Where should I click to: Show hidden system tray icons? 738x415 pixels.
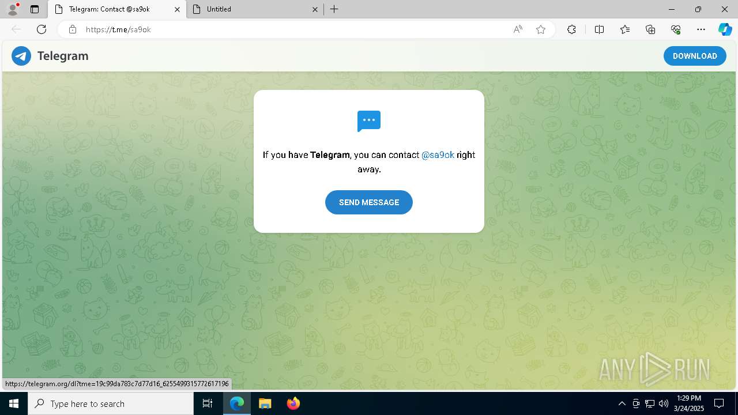(x=622, y=403)
